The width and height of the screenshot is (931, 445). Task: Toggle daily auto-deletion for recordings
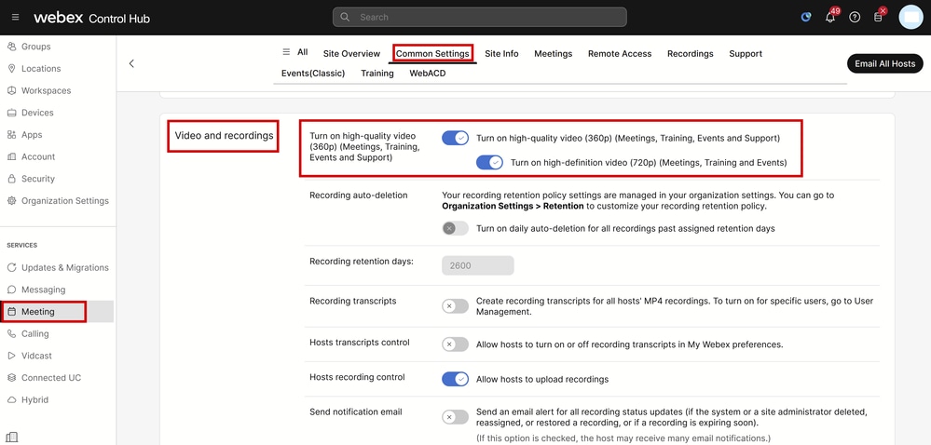tap(456, 228)
